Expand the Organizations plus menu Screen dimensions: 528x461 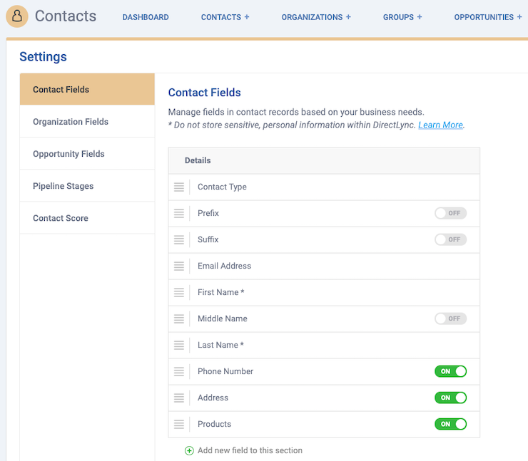348,17
